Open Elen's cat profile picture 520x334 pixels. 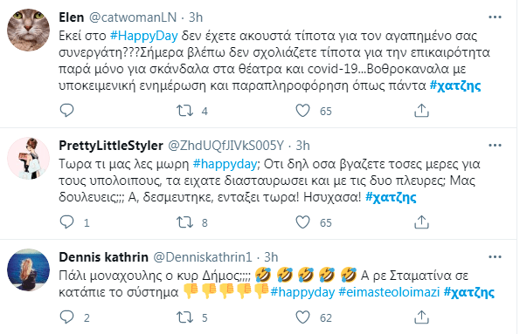pos(29,31)
